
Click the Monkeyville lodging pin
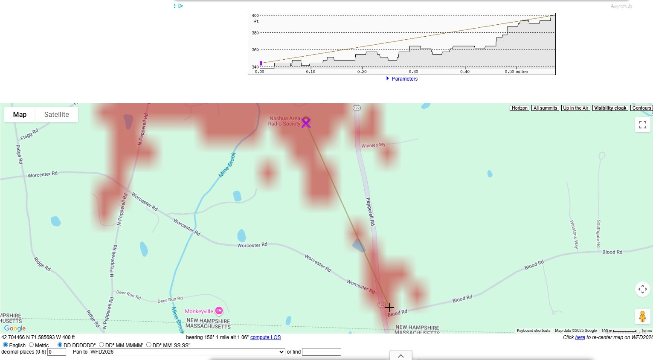(x=219, y=311)
